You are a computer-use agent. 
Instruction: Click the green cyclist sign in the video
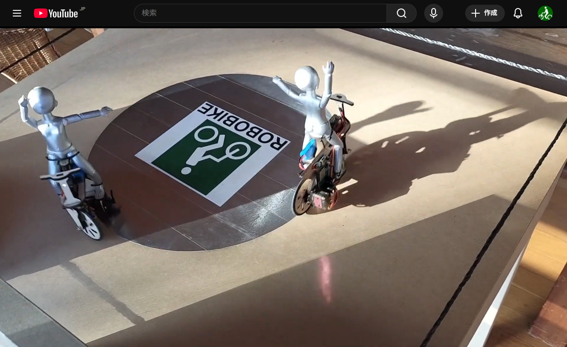pyautogui.click(x=206, y=157)
